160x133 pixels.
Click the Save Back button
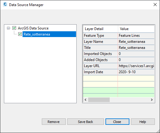[x=85, y=122]
